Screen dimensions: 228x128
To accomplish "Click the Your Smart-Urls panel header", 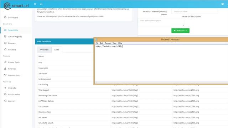I will (64, 41).
